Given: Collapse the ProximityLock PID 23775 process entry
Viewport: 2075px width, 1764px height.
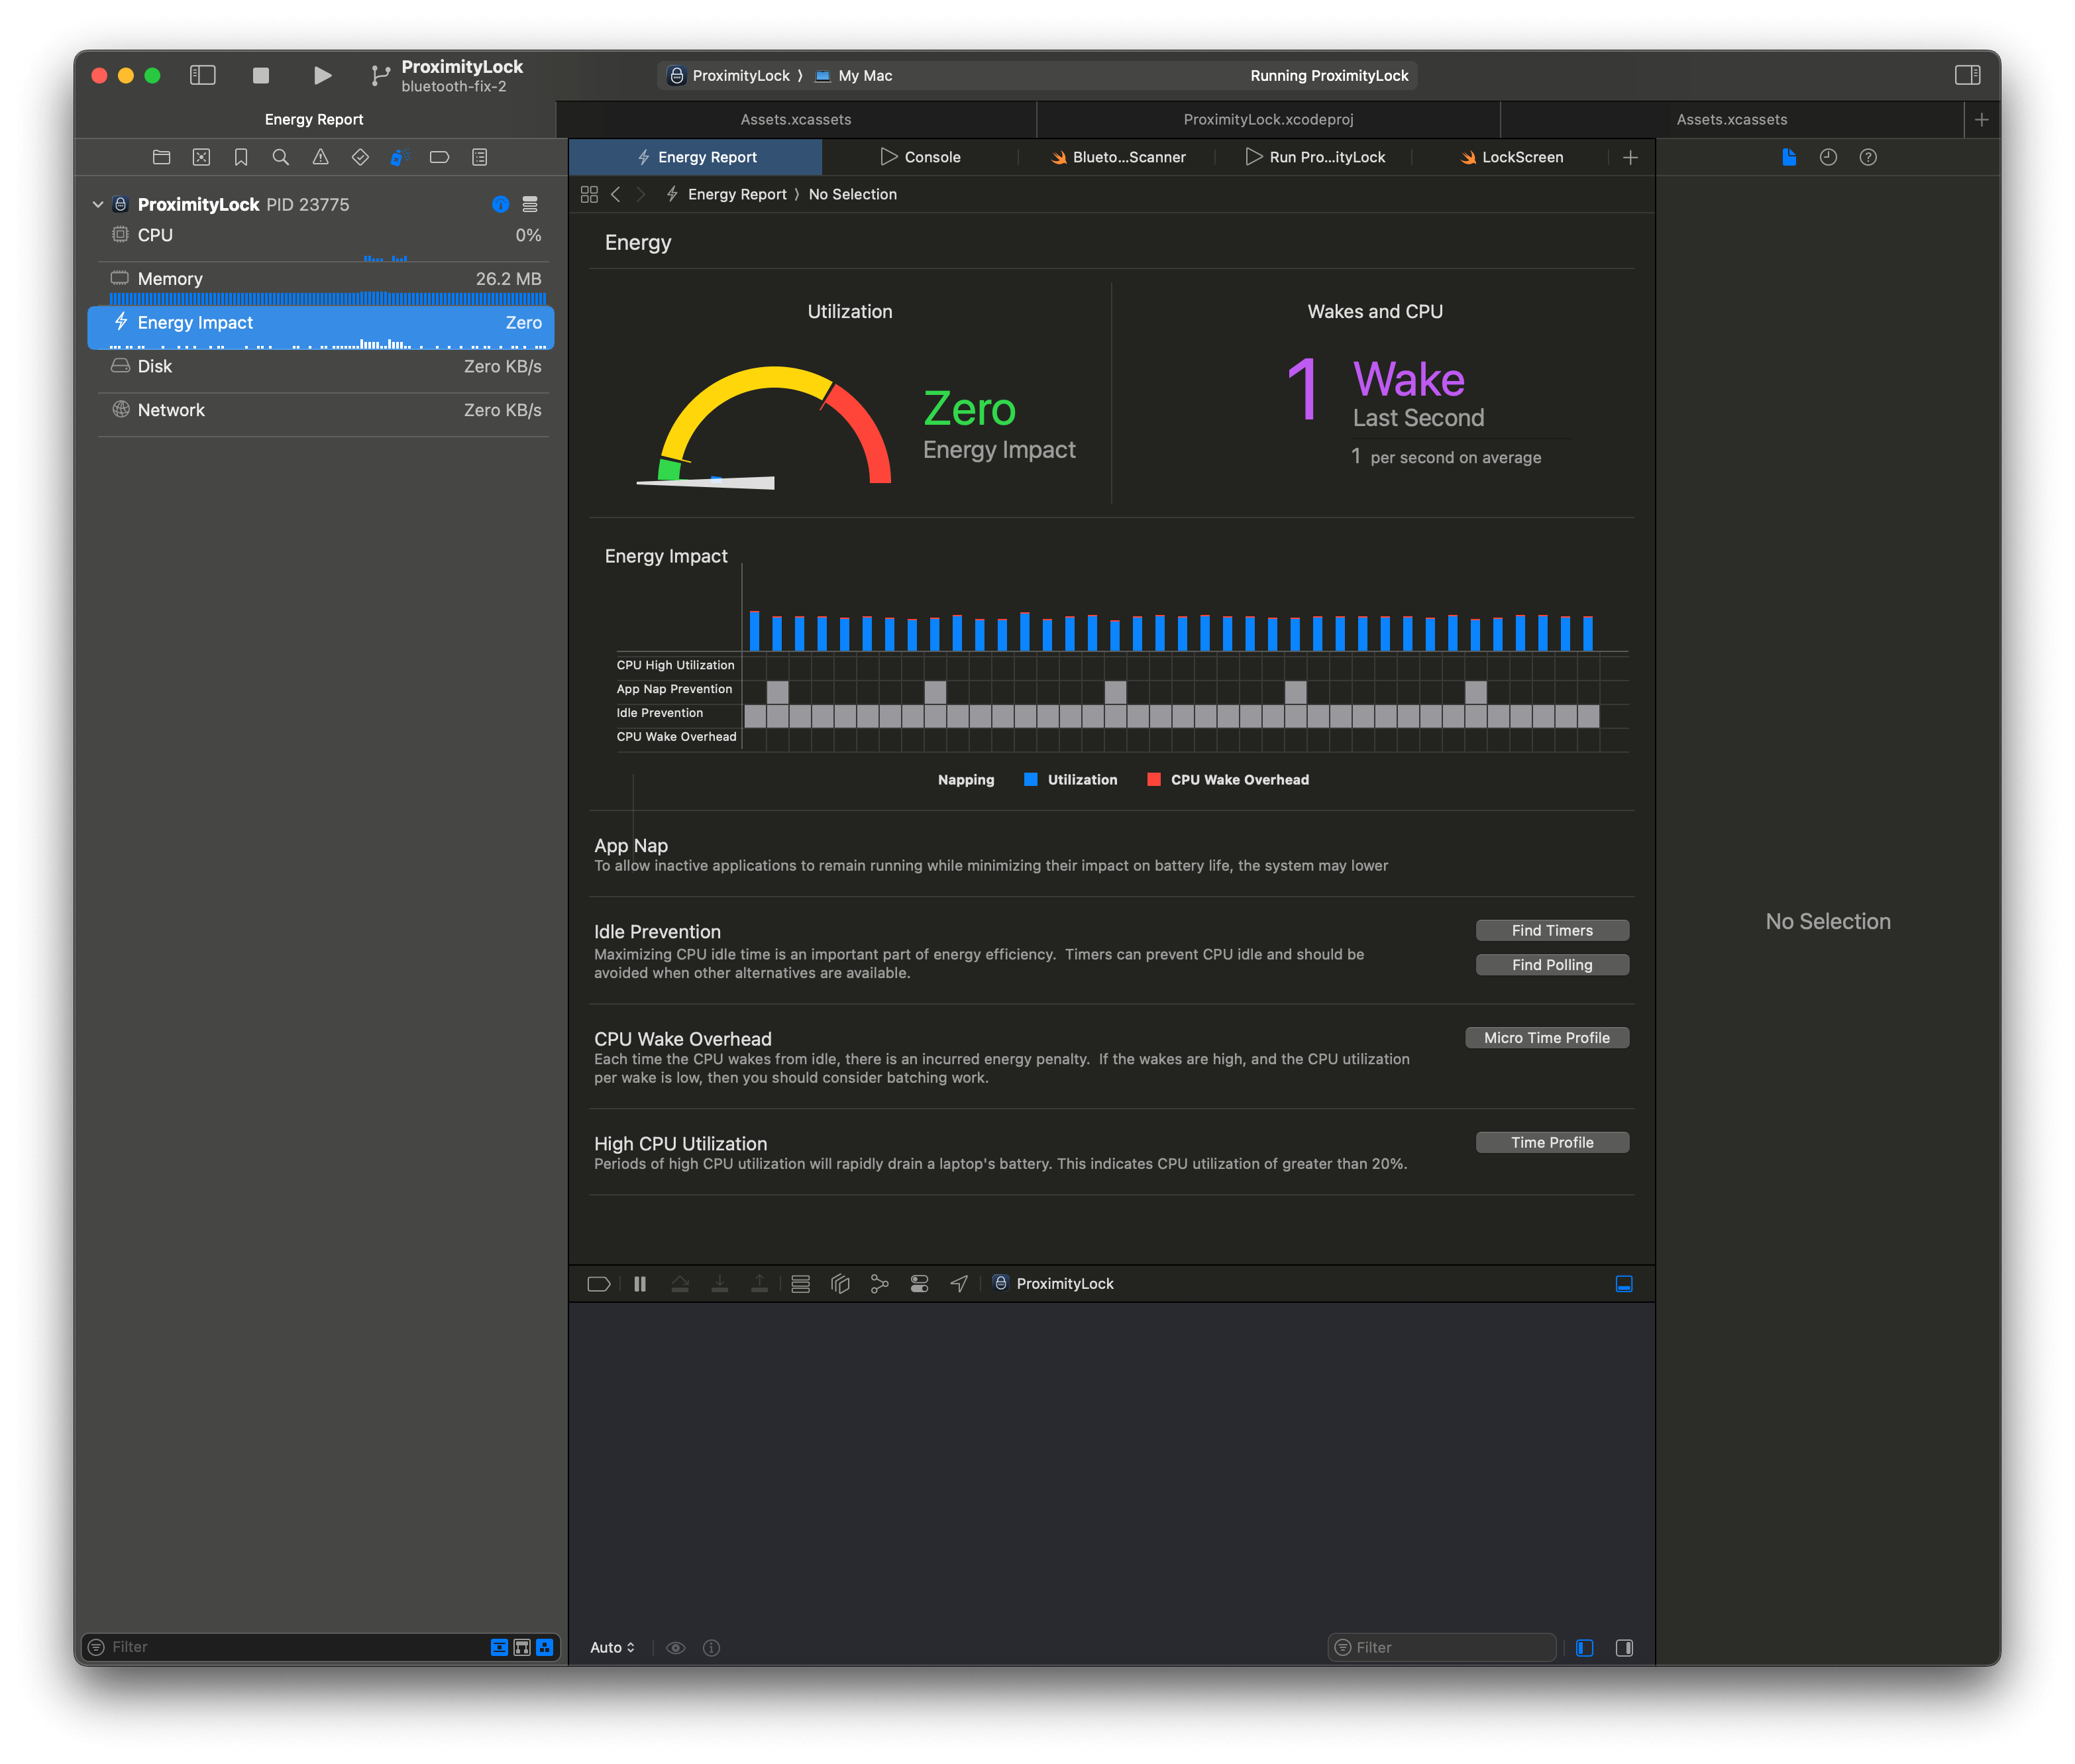Looking at the screenshot, I should tap(98, 204).
